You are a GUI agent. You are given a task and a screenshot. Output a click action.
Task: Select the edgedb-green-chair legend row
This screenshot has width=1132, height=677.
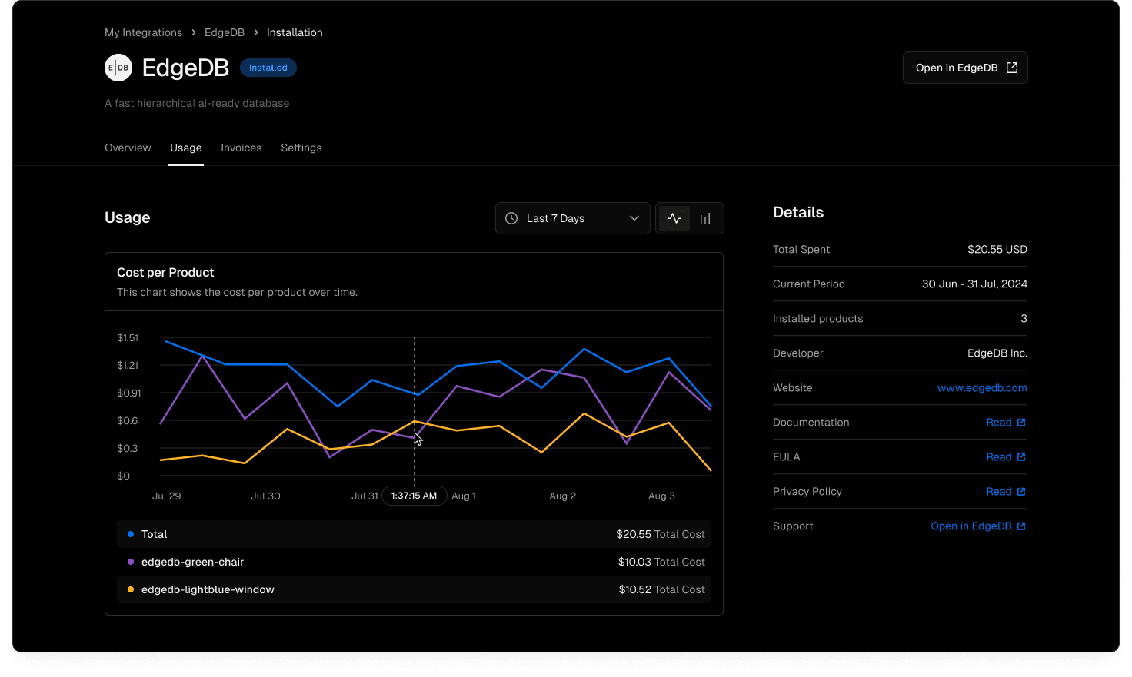coord(192,562)
